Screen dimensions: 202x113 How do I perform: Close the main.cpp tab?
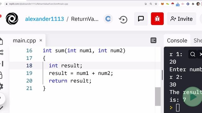click(41, 40)
